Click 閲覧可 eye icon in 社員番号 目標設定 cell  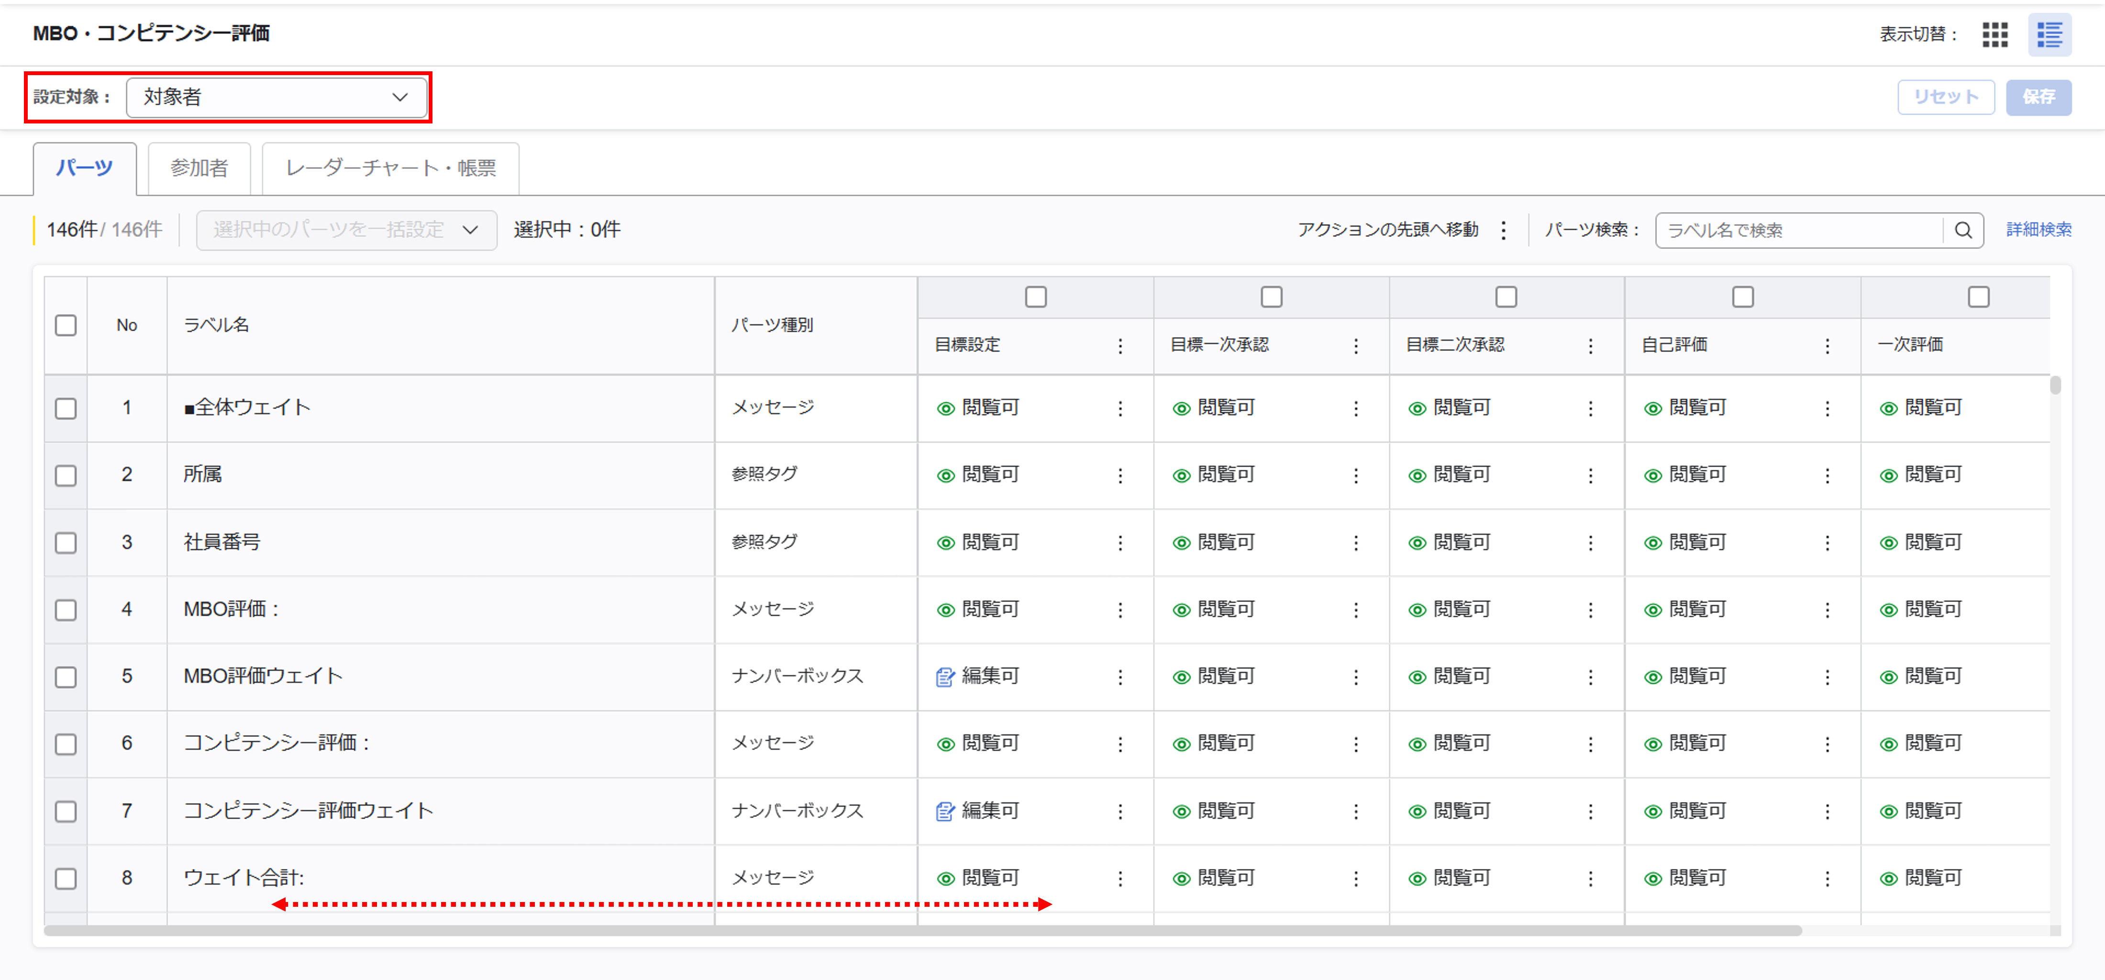point(945,543)
